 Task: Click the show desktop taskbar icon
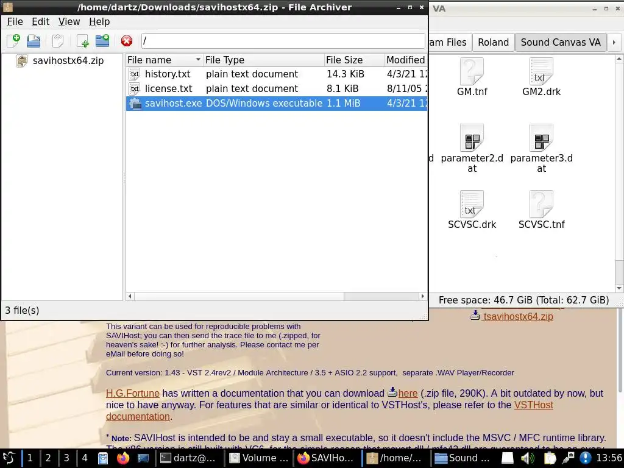(143, 458)
